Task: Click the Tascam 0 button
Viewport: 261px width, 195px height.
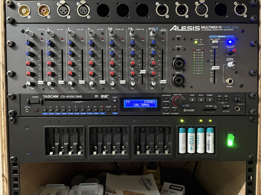Action: [x=102, y=110]
